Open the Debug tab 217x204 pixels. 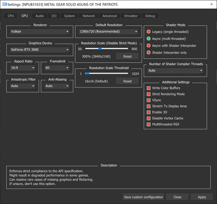(x=150, y=16)
